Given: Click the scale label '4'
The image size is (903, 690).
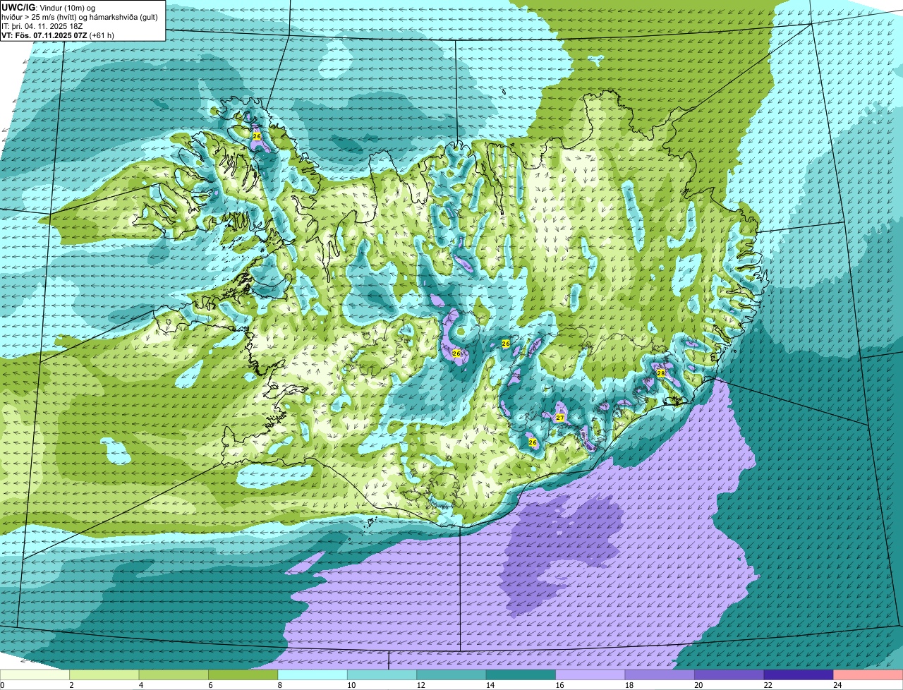Looking at the screenshot, I should click(140, 685).
